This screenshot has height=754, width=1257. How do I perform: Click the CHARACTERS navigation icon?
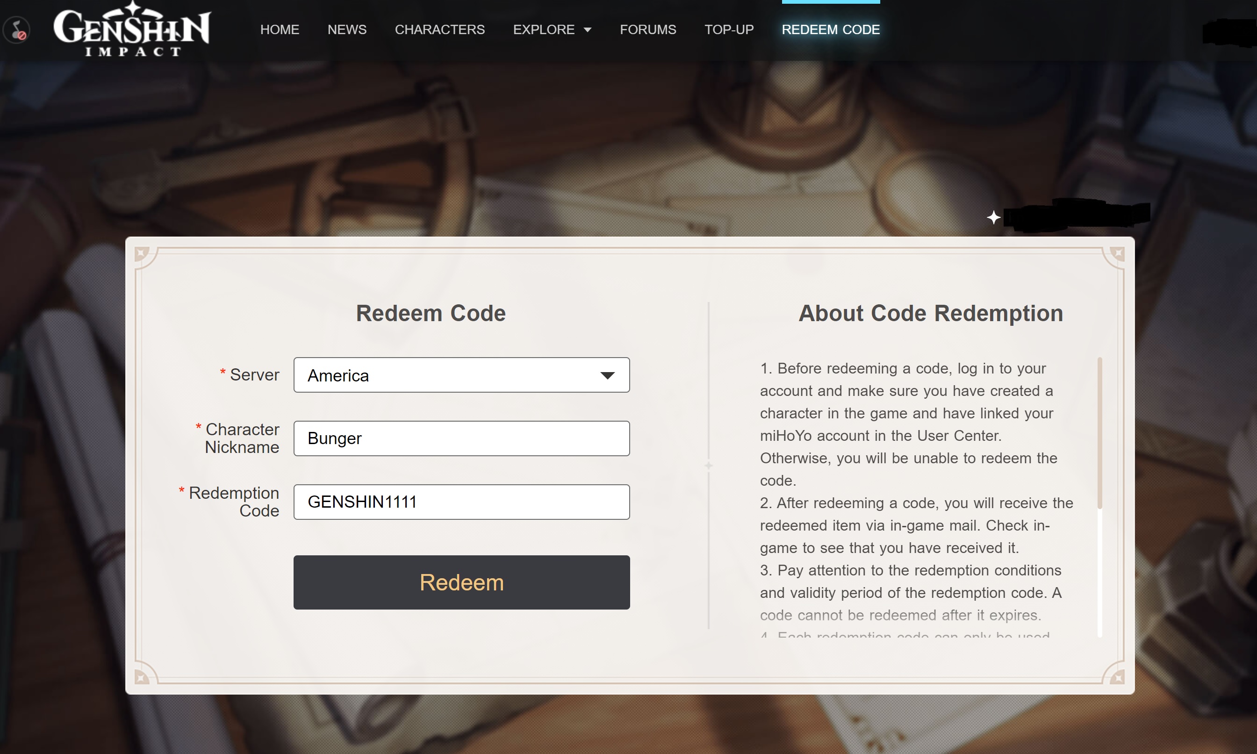(439, 29)
